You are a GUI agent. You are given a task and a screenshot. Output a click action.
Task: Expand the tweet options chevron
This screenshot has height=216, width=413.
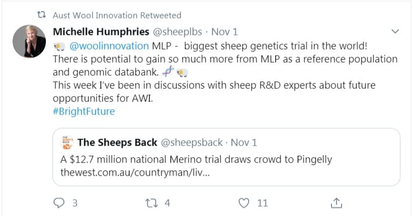395,31
